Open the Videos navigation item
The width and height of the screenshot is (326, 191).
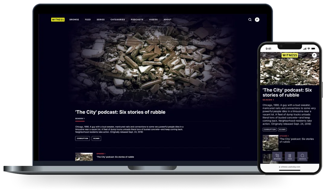(x=153, y=20)
